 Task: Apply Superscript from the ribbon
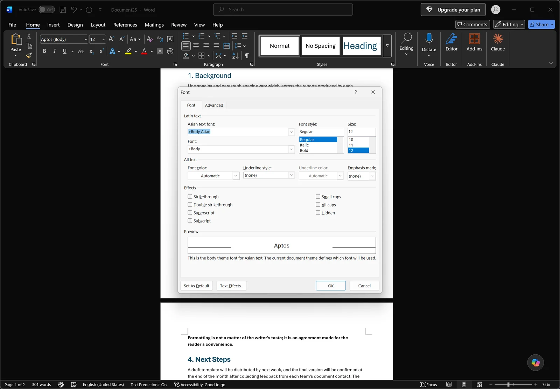pos(101,51)
